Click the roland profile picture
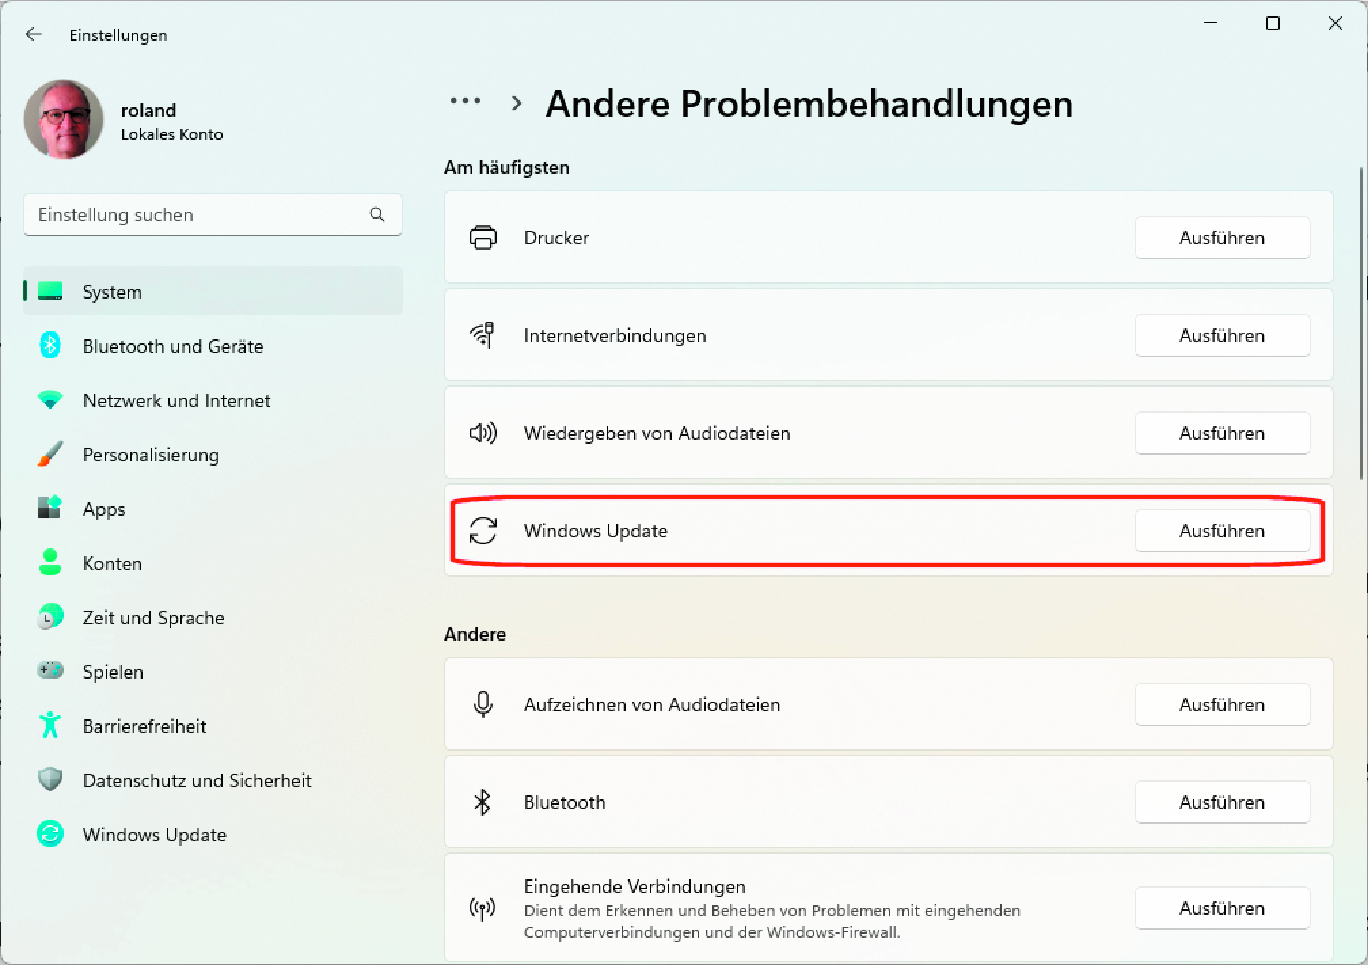The image size is (1368, 965). click(63, 119)
